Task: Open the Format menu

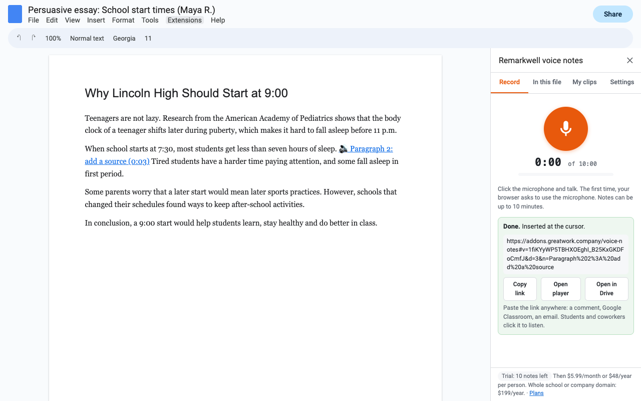Action: pyautogui.click(x=123, y=20)
